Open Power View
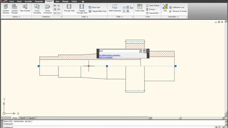The width and height of the screenshot is (228, 128). 140,8
